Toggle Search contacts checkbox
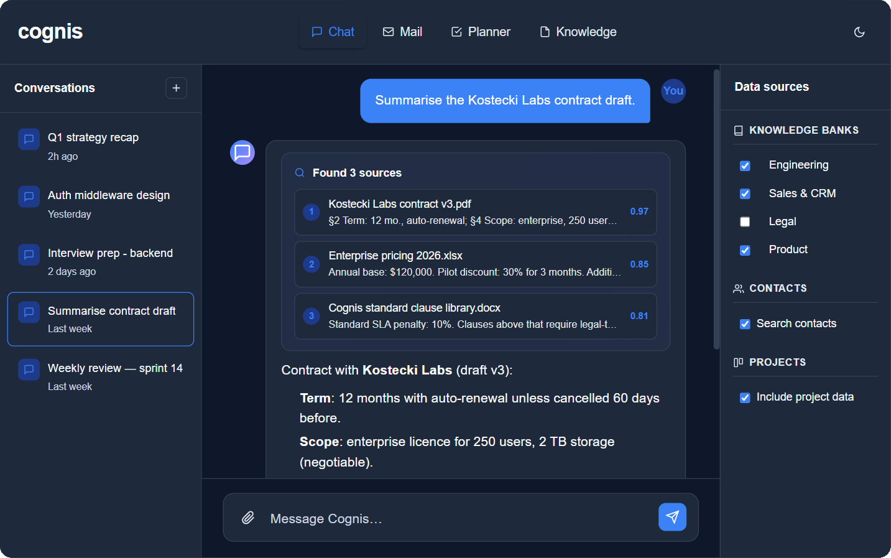891x558 pixels. [745, 324]
